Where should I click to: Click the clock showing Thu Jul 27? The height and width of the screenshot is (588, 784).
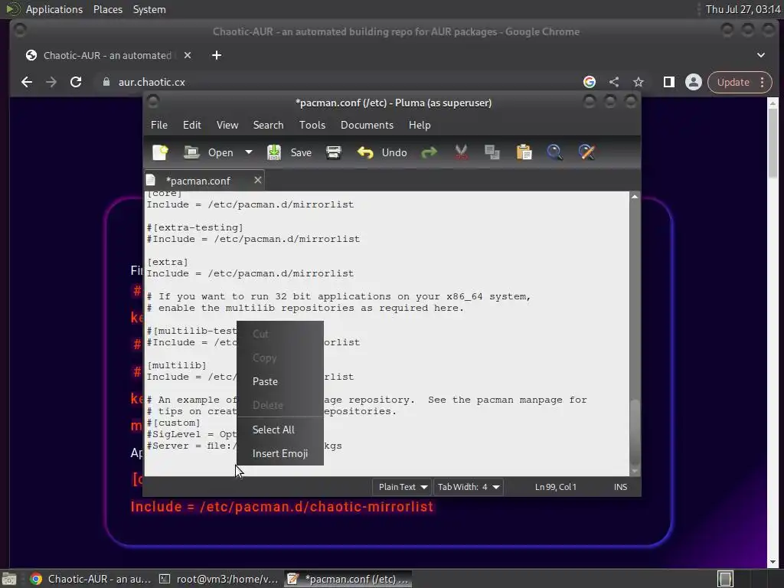(x=743, y=9)
